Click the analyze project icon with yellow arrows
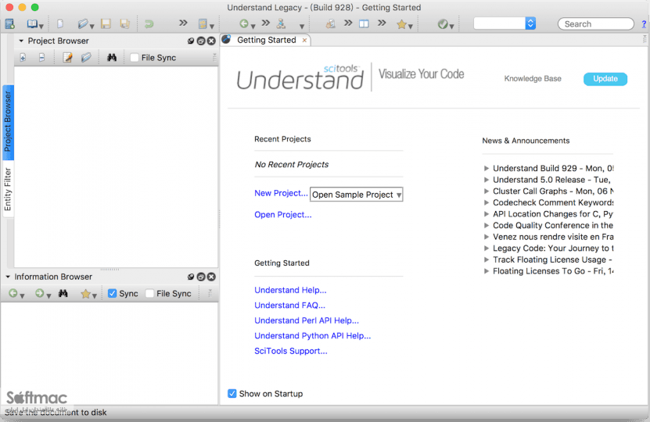Screen dimensions: 650x422 tap(203, 24)
